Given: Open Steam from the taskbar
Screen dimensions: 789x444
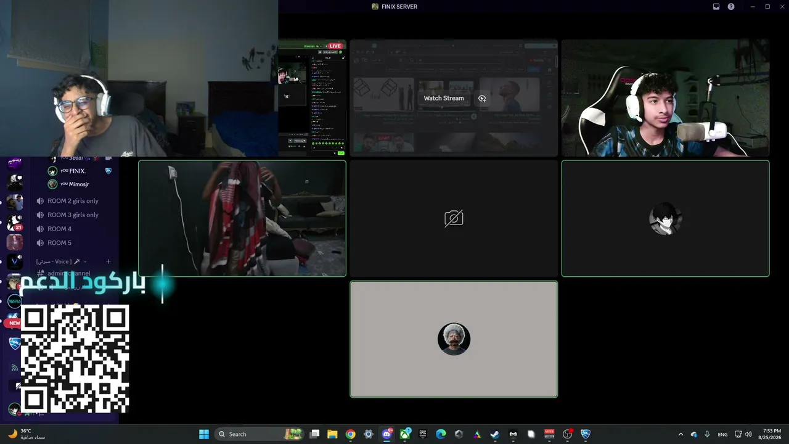Looking at the screenshot, I should pyautogui.click(x=494, y=434).
